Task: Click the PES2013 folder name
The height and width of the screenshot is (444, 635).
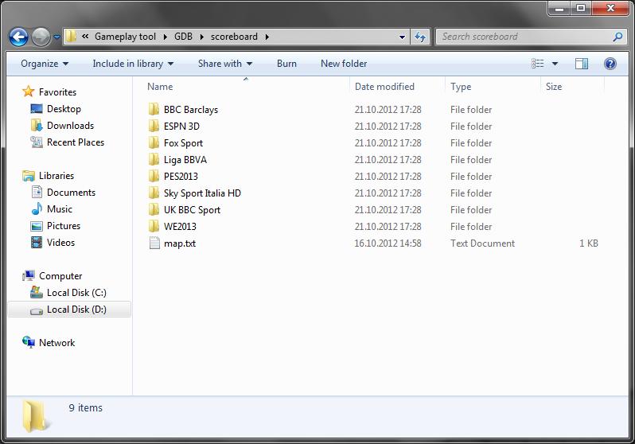Action: coord(181,176)
